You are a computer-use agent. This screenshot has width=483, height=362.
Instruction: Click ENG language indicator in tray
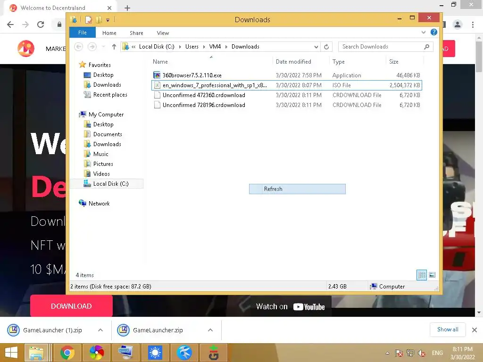[437, 353]
